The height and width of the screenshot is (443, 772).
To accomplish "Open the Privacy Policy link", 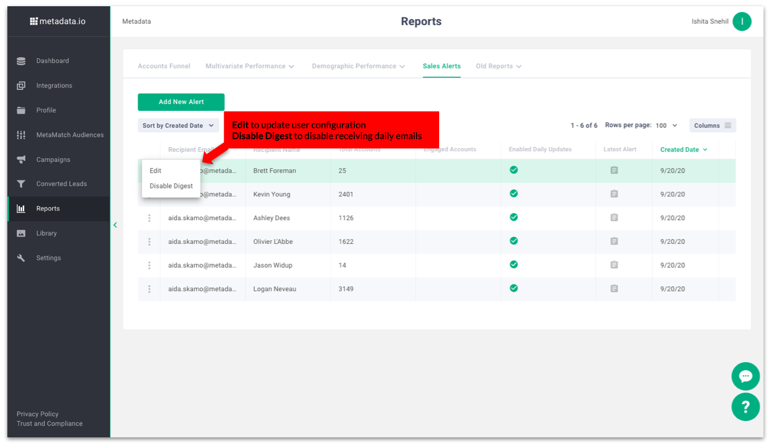I will point(37,414).
